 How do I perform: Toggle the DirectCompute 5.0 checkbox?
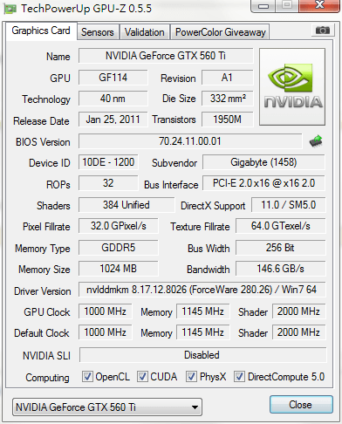[x=239, y=377]
